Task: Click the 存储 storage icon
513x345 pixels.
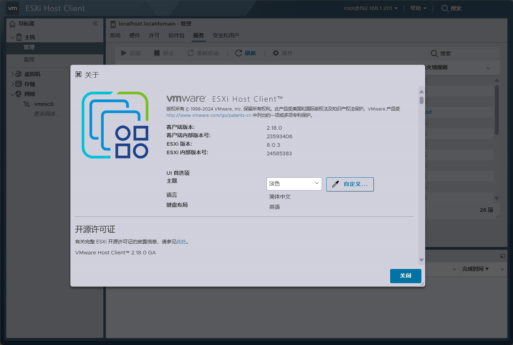Action: [x=19, y=84]
